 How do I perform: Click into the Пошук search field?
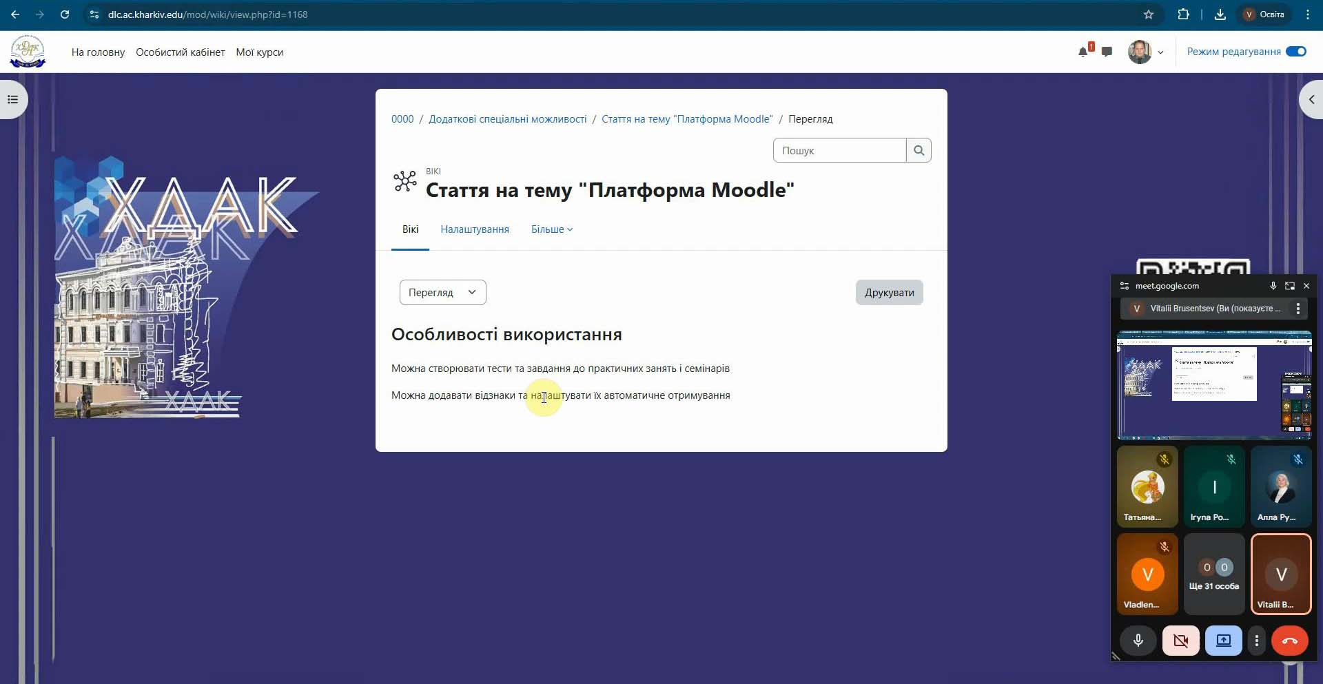839,150
